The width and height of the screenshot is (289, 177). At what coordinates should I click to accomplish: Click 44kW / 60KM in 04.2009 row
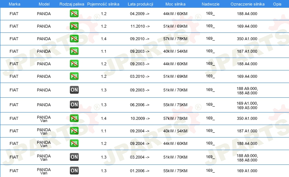[175, 14]
